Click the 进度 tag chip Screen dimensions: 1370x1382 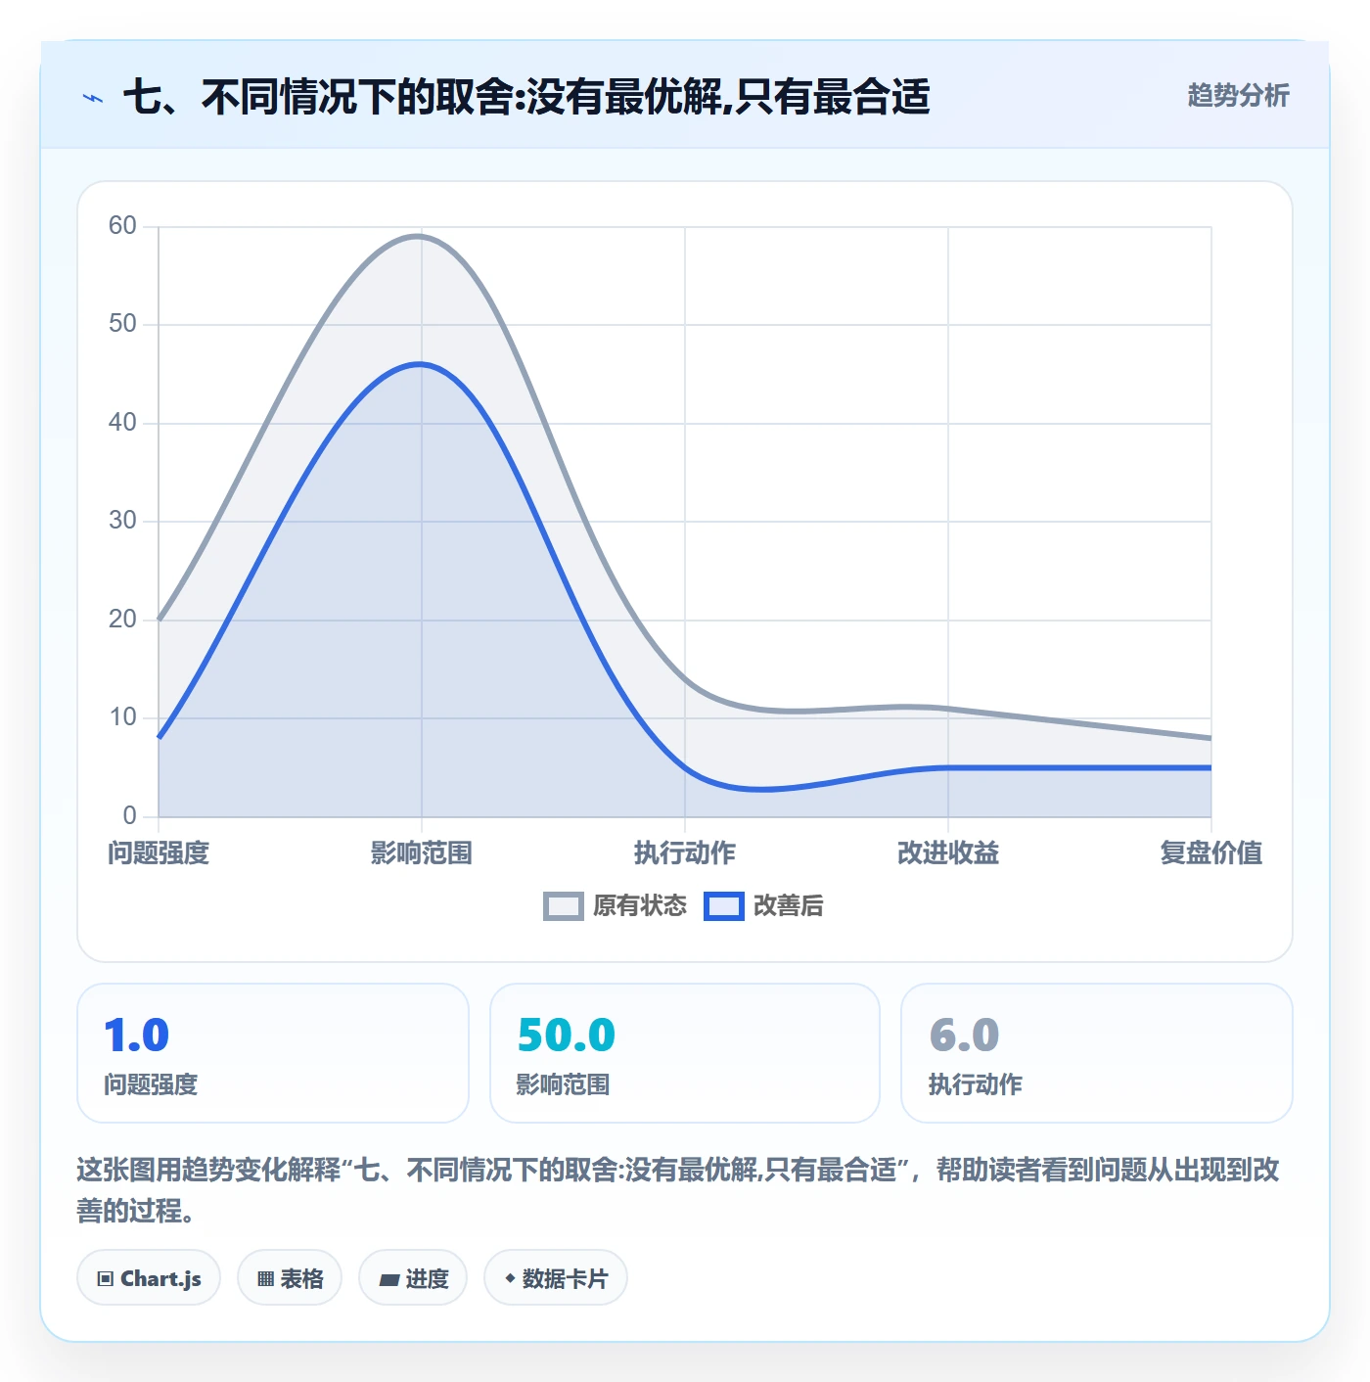(413, 1278)
